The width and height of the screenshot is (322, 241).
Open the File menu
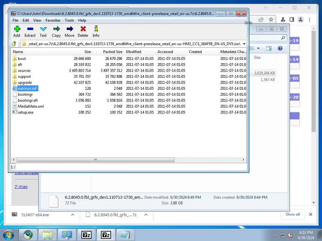(15, 20)
